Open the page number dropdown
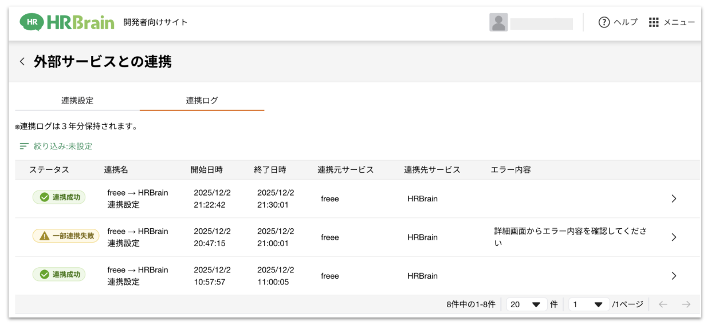The height and width of the screenshot is (325, 707). pyautogui.click(x=589, y=304)
